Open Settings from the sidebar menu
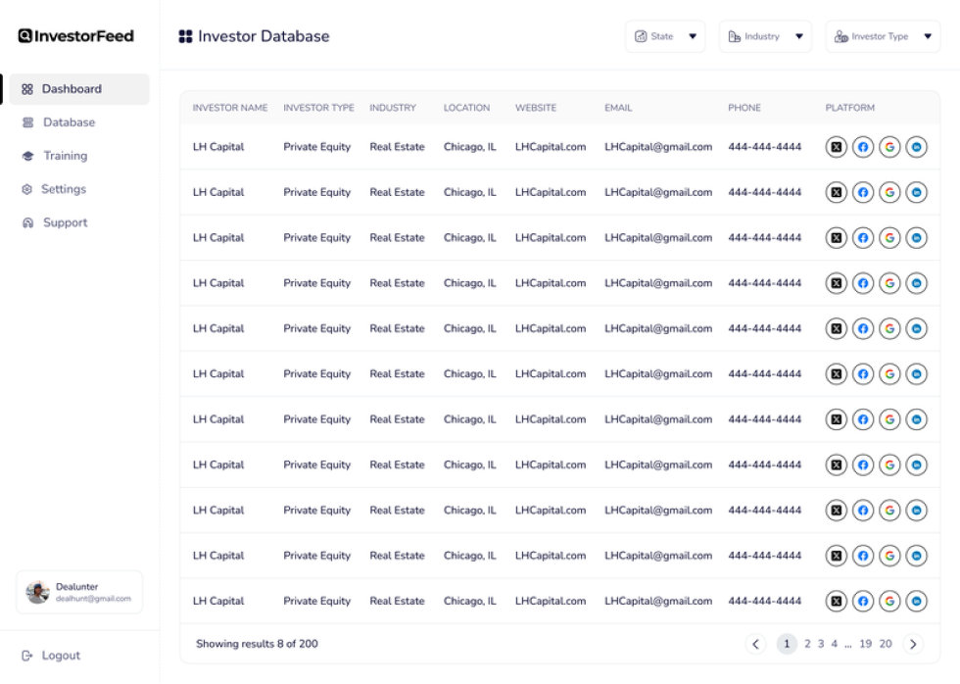This screenshot has width=960, height=684. (x=63, y=189)
